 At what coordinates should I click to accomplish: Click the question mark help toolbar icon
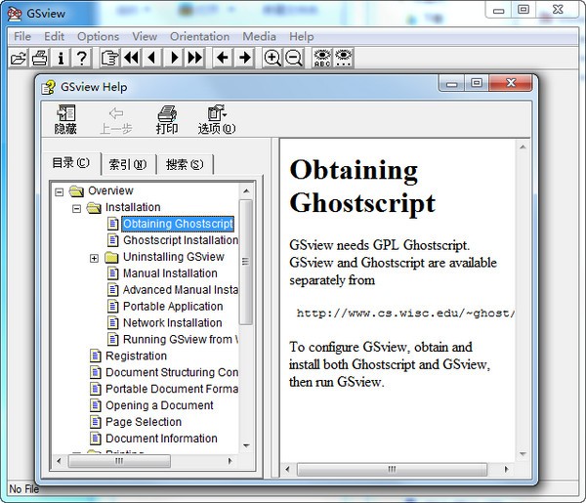point(82,59)
